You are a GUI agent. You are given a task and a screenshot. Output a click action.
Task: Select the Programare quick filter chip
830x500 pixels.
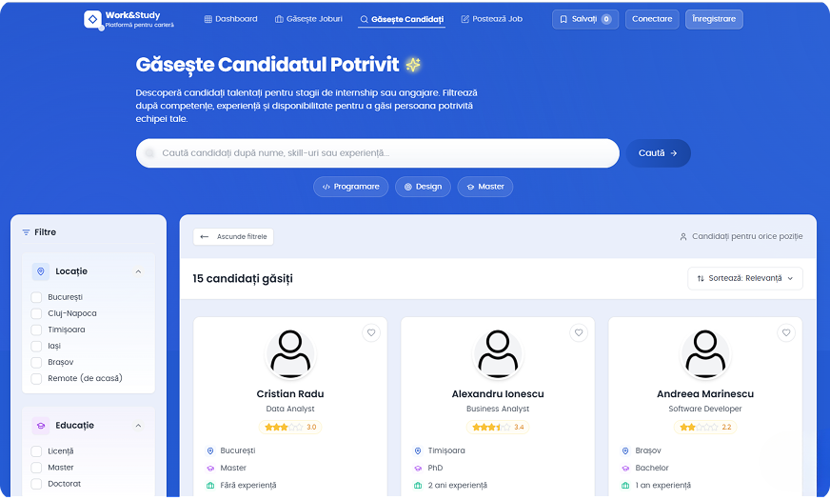pos(351,187)
